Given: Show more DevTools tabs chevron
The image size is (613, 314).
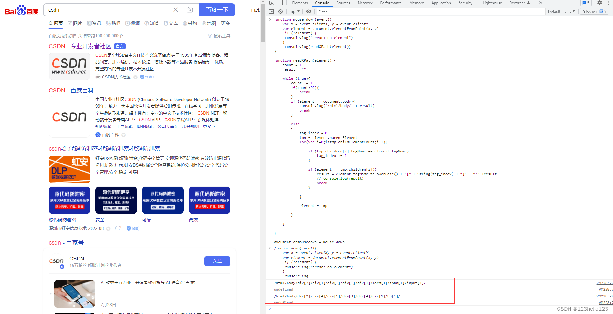Looking at the screenshot, I should (x=541, y=3).
